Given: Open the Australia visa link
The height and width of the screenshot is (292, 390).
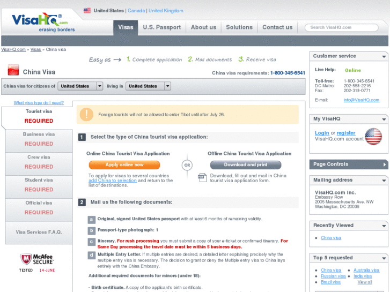Looking at the screenshot, I should (366, 270).
